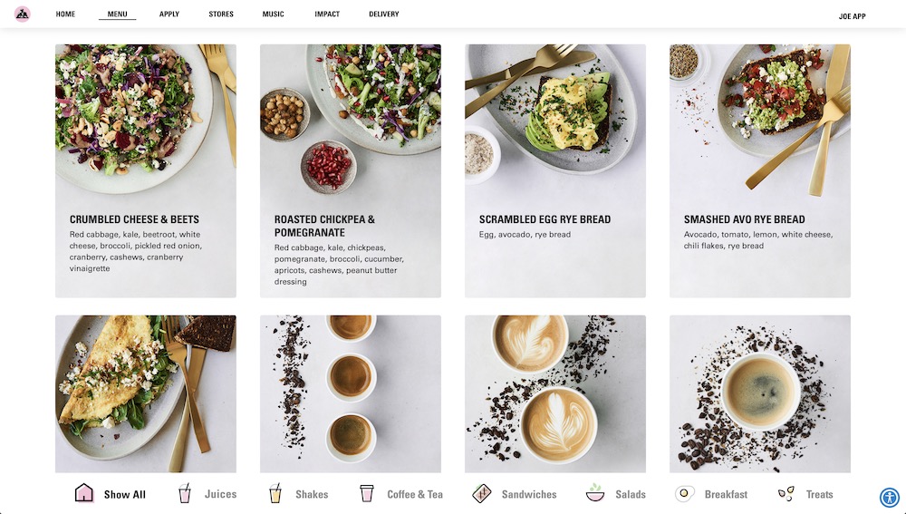Choose the Shakes cup icon
Image resolution: width=906 pixels, height=514 pixels.
pyautogui.click(x=275, y=494)
